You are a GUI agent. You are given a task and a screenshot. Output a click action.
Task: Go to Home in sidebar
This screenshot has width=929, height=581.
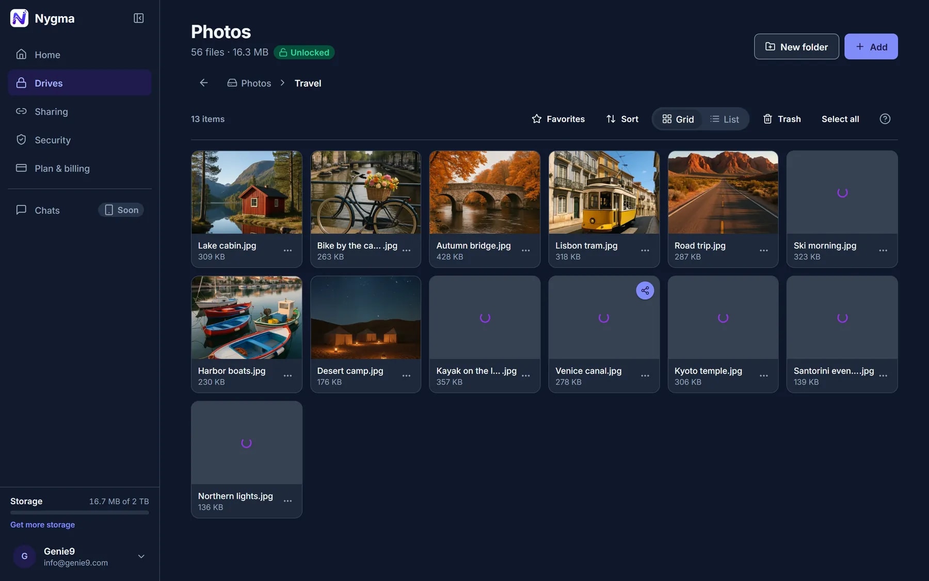[79, 54]
